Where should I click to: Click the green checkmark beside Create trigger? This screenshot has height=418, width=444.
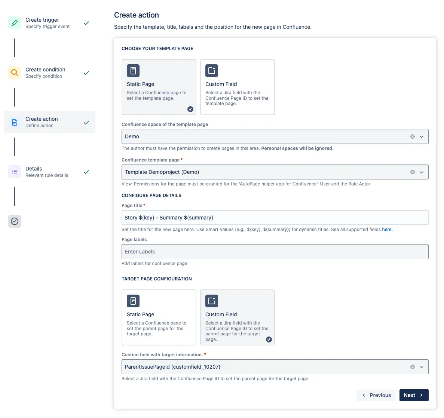tap(86, 23)
